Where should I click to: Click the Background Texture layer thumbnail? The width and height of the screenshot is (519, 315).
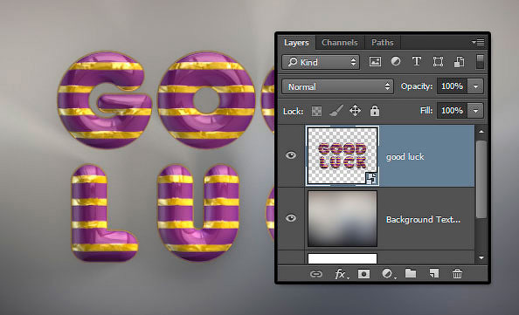pyautogui.click(x=343, y=218)
